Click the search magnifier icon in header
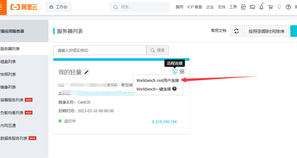 click(x=116, y=7)
